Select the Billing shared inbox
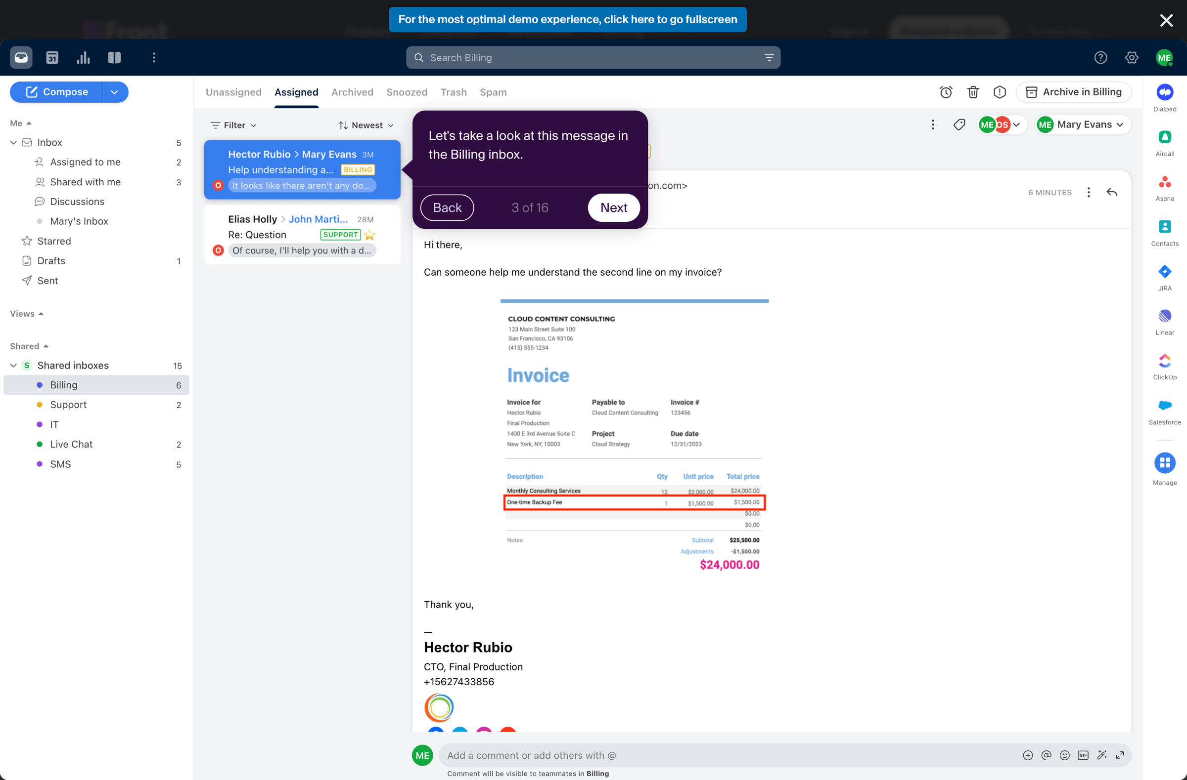 (96, 385)
